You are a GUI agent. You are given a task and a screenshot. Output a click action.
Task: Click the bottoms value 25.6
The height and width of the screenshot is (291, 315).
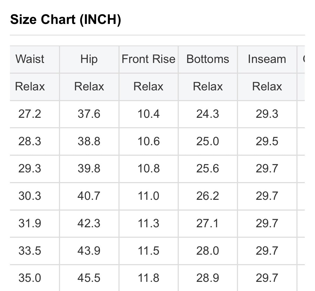pos(208,169)
